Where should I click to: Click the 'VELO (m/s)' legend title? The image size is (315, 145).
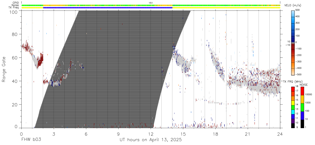click(x=293, y=6)
